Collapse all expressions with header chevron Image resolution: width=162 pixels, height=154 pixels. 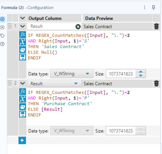pos(23,18)
